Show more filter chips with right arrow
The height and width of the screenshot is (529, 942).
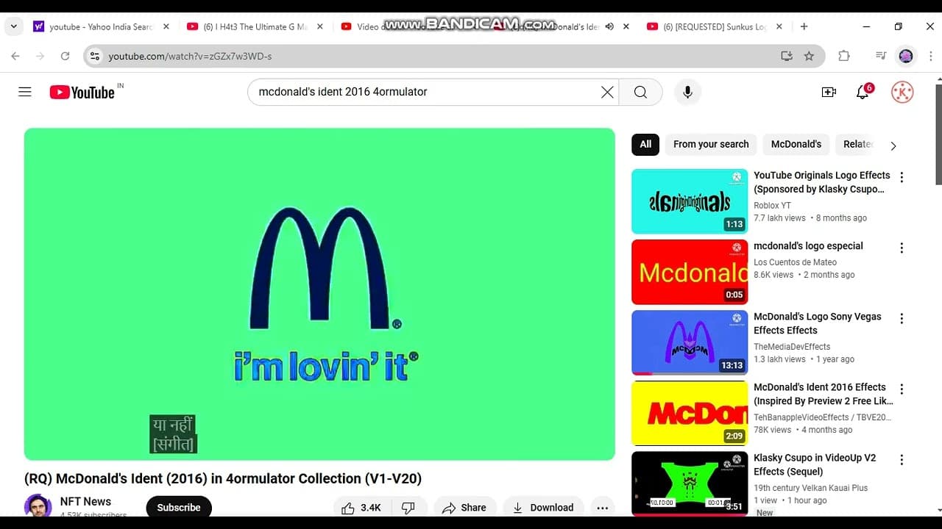tap(893, 145)
